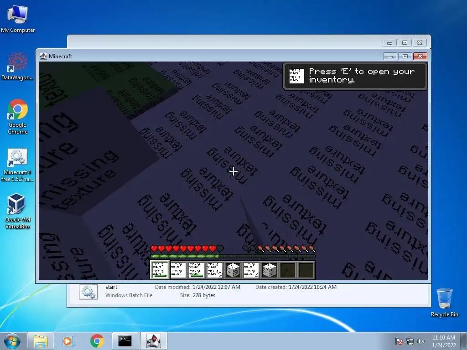
Task: Select the seventh hotbar slot white block
Action: [270, 270]
